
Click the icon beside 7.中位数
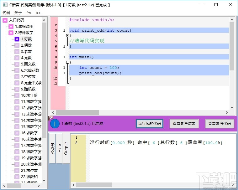pos(17,76)
